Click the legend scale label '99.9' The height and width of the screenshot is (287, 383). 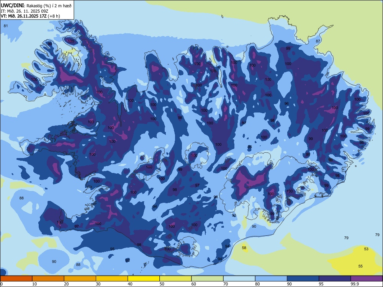click(355, 284)
